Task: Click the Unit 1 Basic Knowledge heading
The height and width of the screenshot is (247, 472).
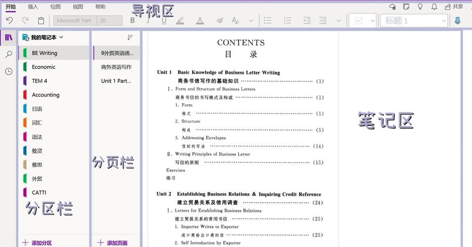Action: (x=218, y=72)
